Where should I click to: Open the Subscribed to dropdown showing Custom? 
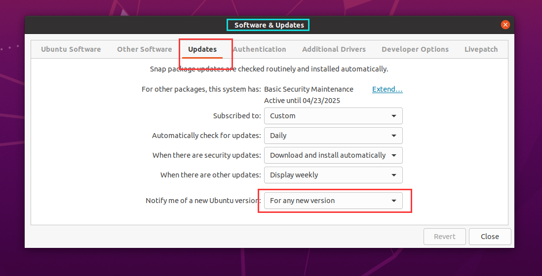333,116
